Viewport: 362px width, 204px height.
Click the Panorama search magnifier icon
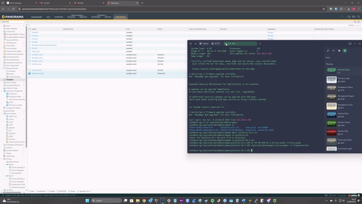tap(359, 17)
